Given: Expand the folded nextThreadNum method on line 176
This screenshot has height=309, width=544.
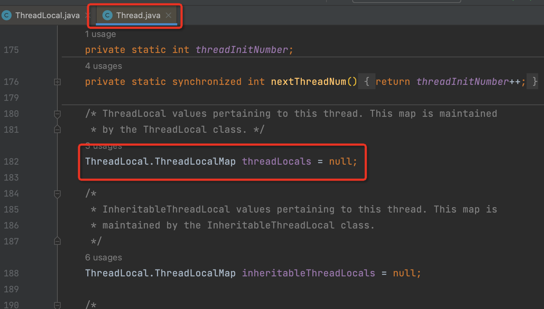Looking at the screenshot, I should (57, 82).
